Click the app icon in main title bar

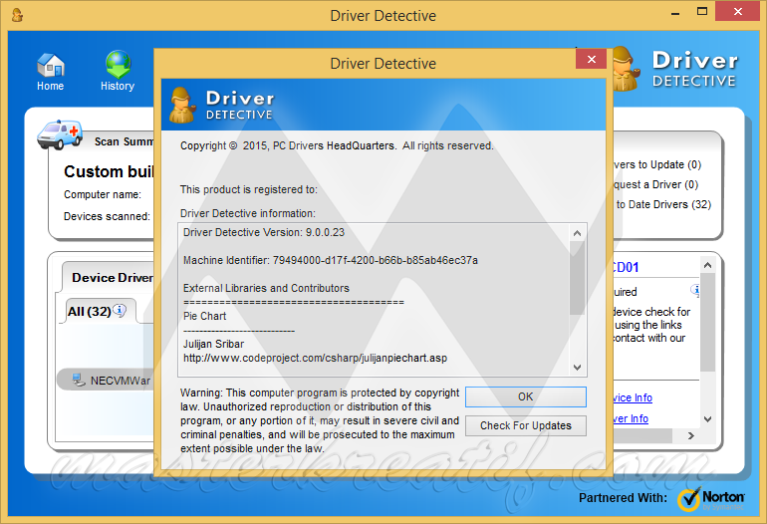[17, 15]
